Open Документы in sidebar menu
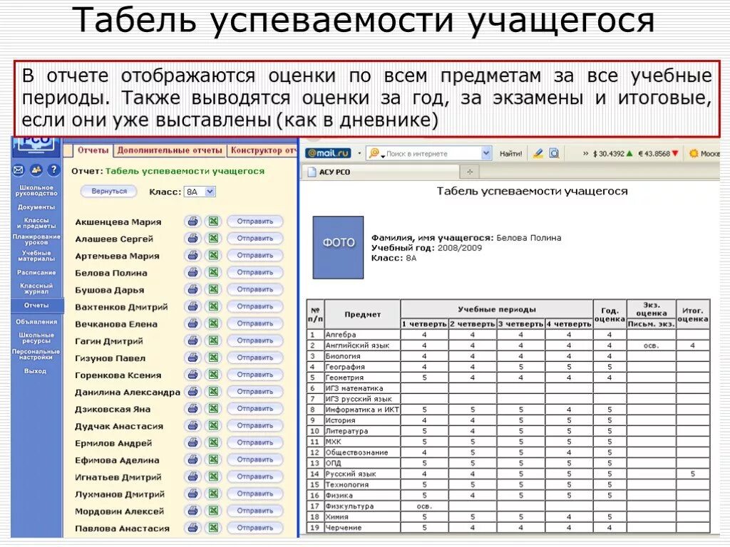The image size is (730, 547). click(x=36, y=207)
